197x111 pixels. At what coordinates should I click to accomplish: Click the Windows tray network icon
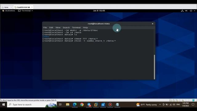[x=171, y=105]
